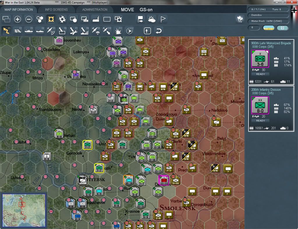Click the 174% value for 900th Lehr
This screenshot has height=229, width=298.
288,65
